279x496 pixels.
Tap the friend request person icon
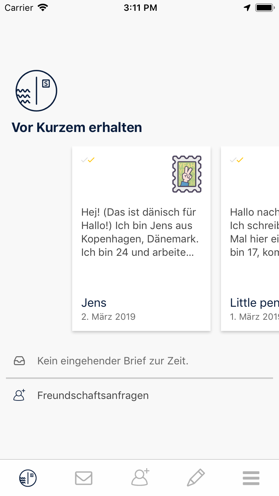(19, 395)
